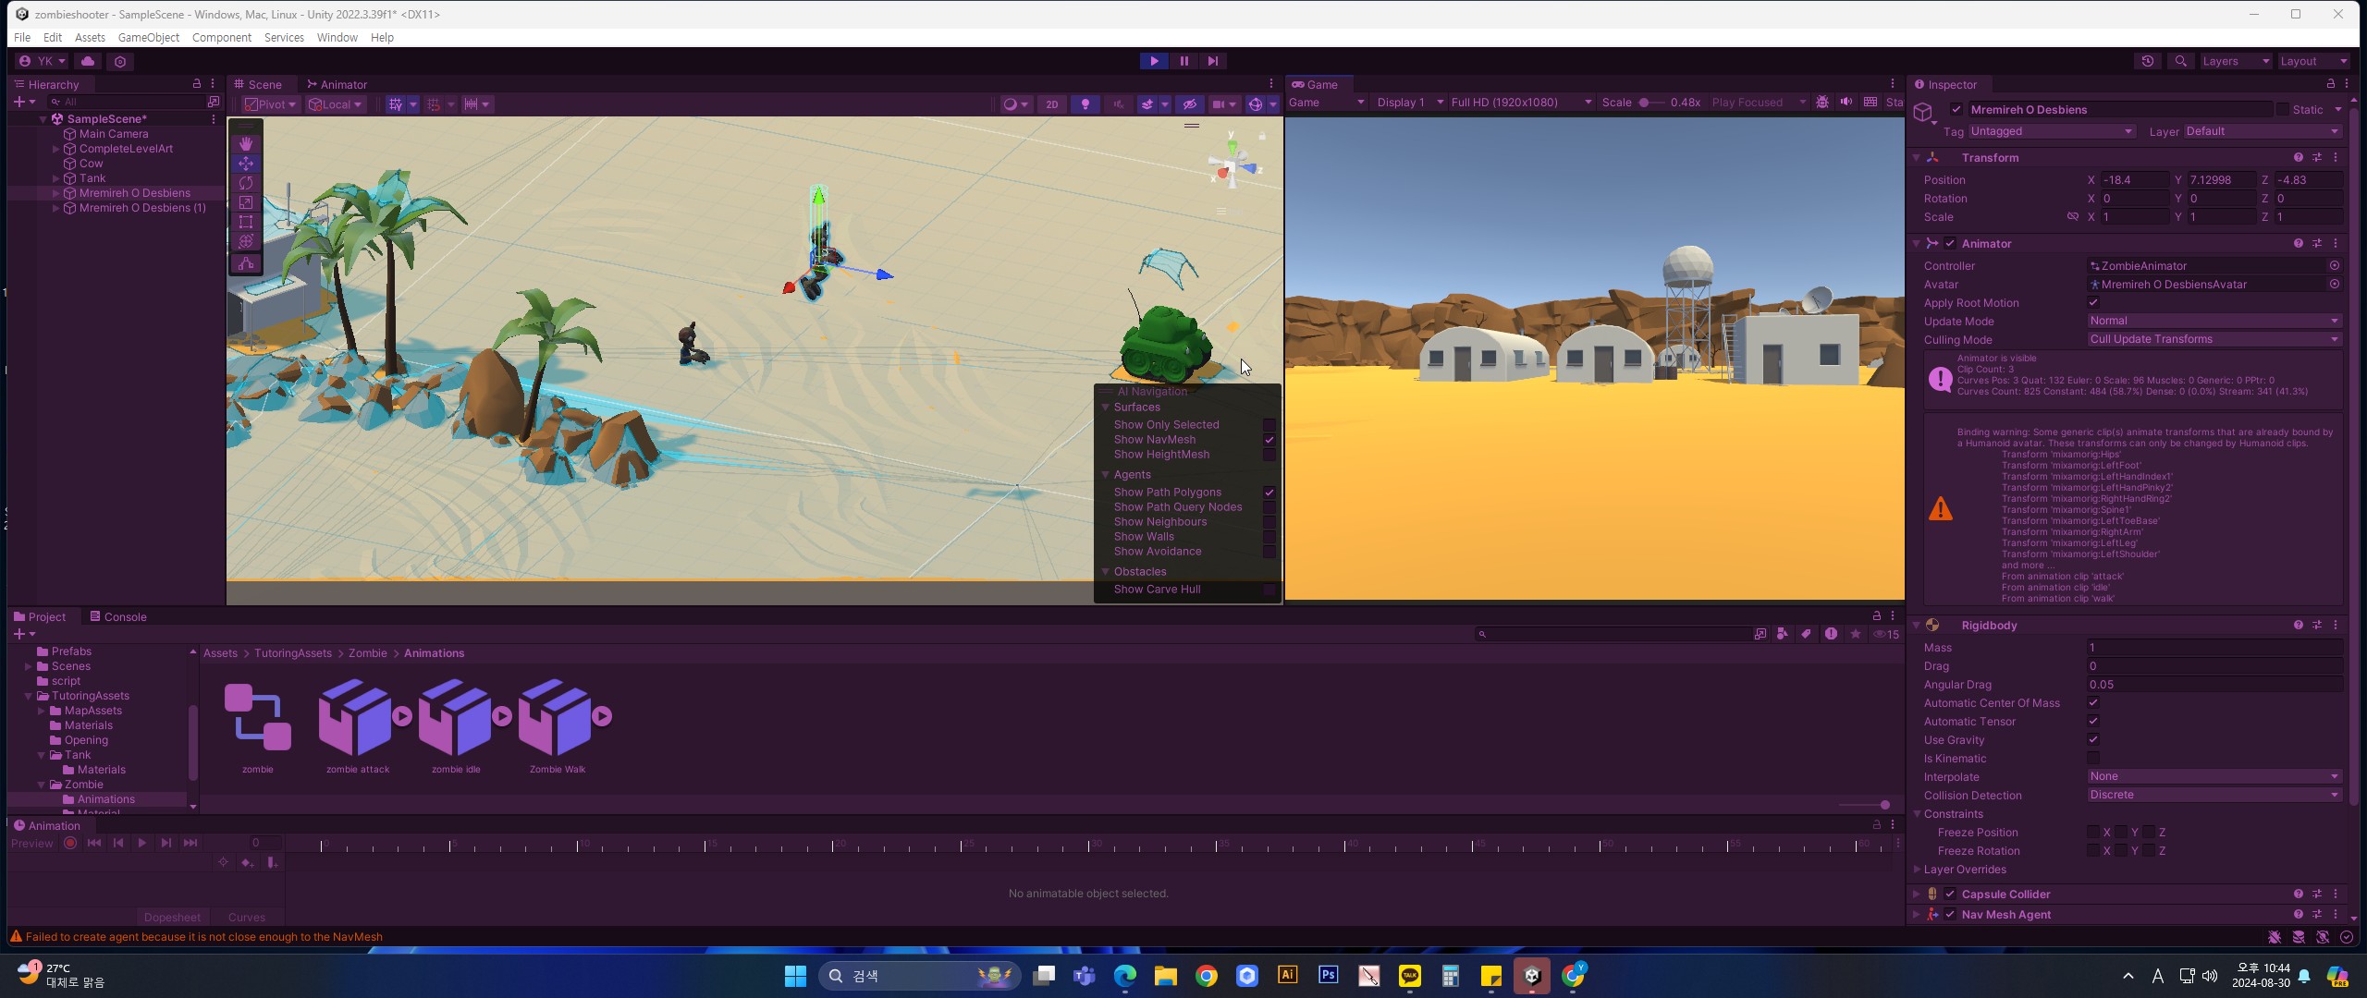Viewport: 2367px width, 998px height.
Task: Click the Add Keyframe icon in Animation
Action: pos(247,862)
